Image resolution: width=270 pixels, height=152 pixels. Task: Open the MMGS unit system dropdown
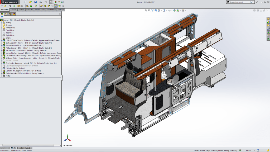[249, 150]
